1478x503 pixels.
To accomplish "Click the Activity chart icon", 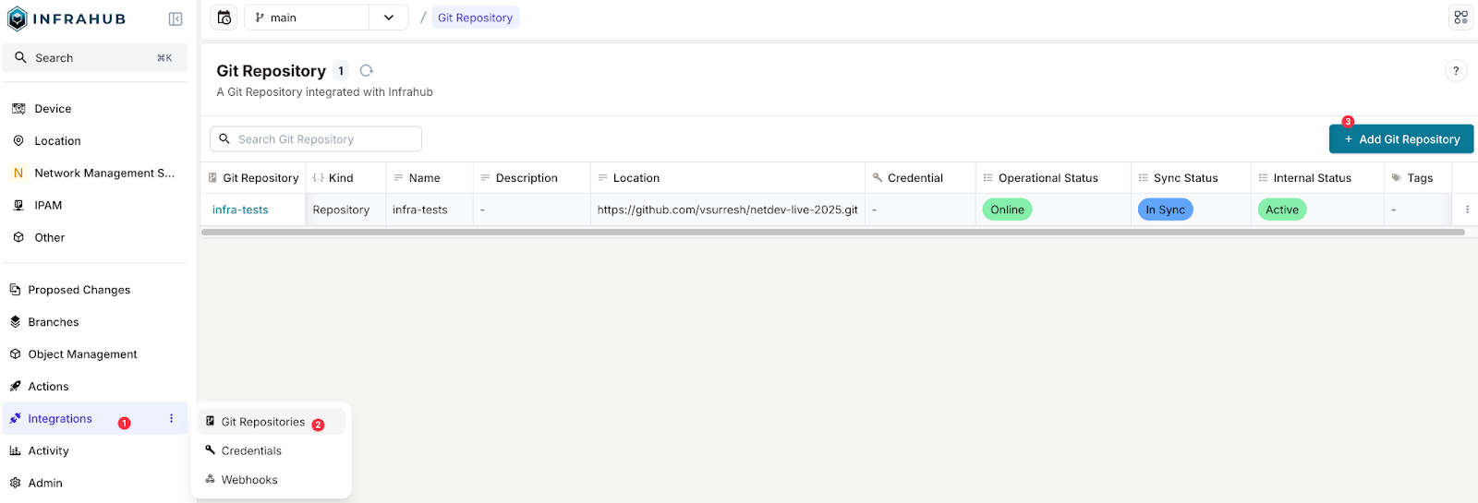I will click(x=15, y=451).
